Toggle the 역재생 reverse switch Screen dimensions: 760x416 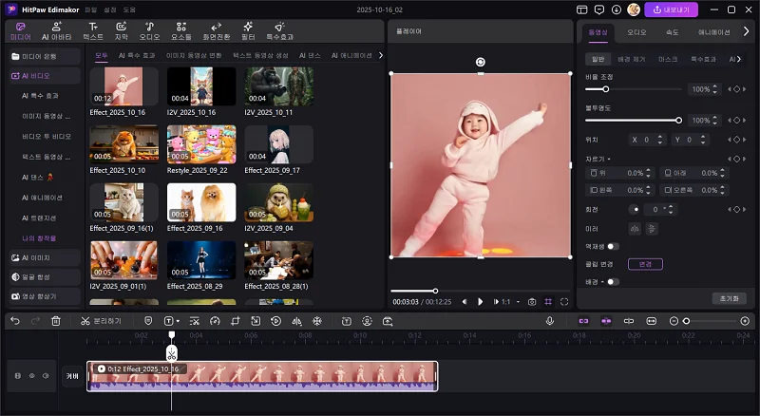click(x=613, y=246)
